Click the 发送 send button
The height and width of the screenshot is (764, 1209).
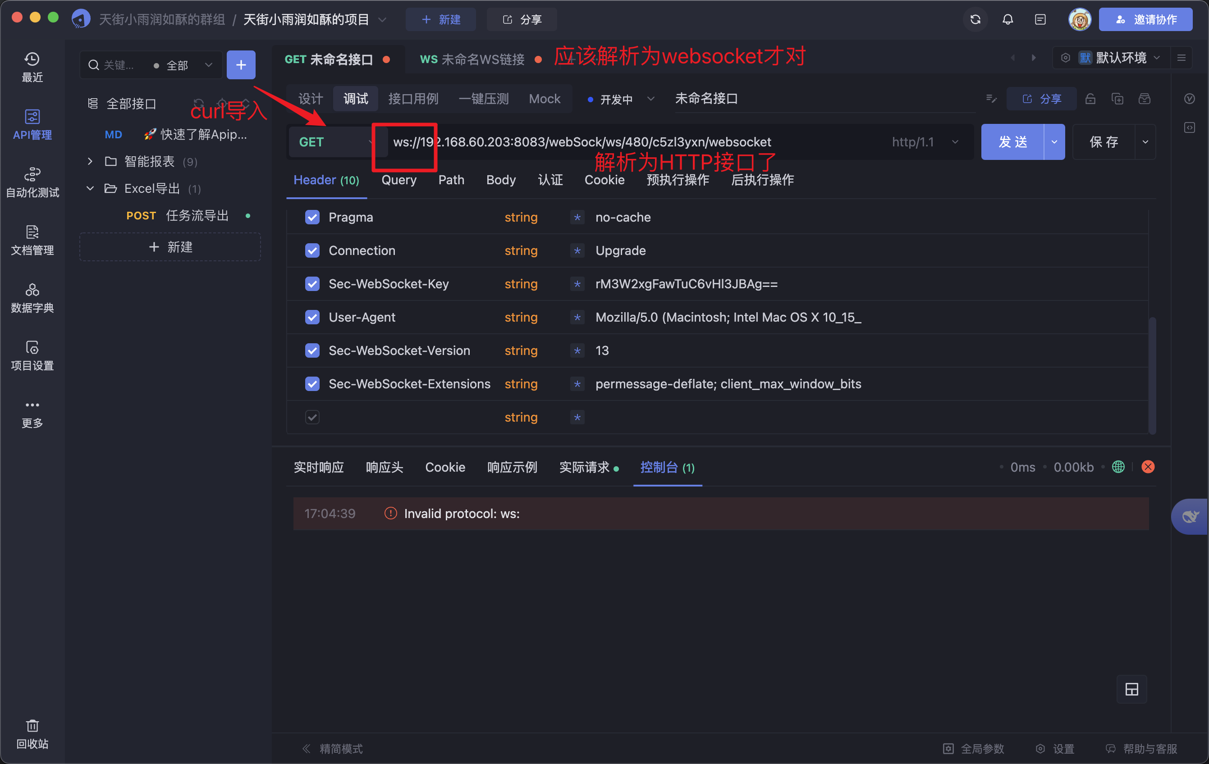(1013, 142)
